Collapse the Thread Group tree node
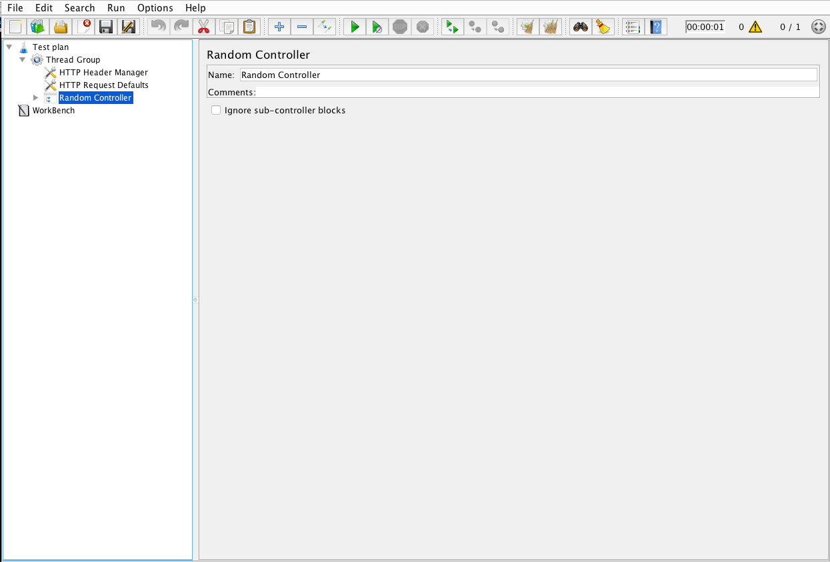This screenshot has height=562, width=830. click(x=23, y=60)
